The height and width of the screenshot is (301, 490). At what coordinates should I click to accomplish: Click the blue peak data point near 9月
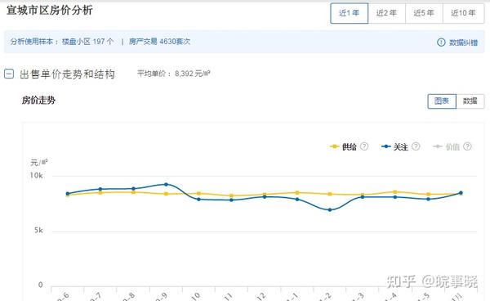166,185
